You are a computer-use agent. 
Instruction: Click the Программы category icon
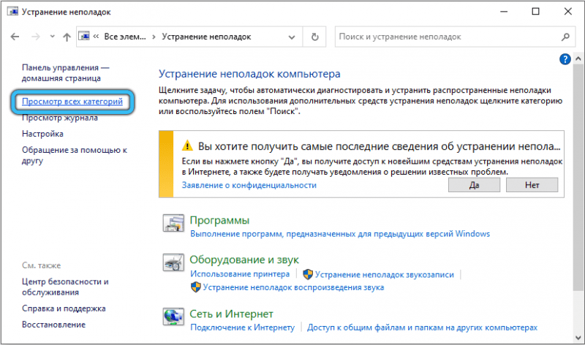click(x=173, y=223)
